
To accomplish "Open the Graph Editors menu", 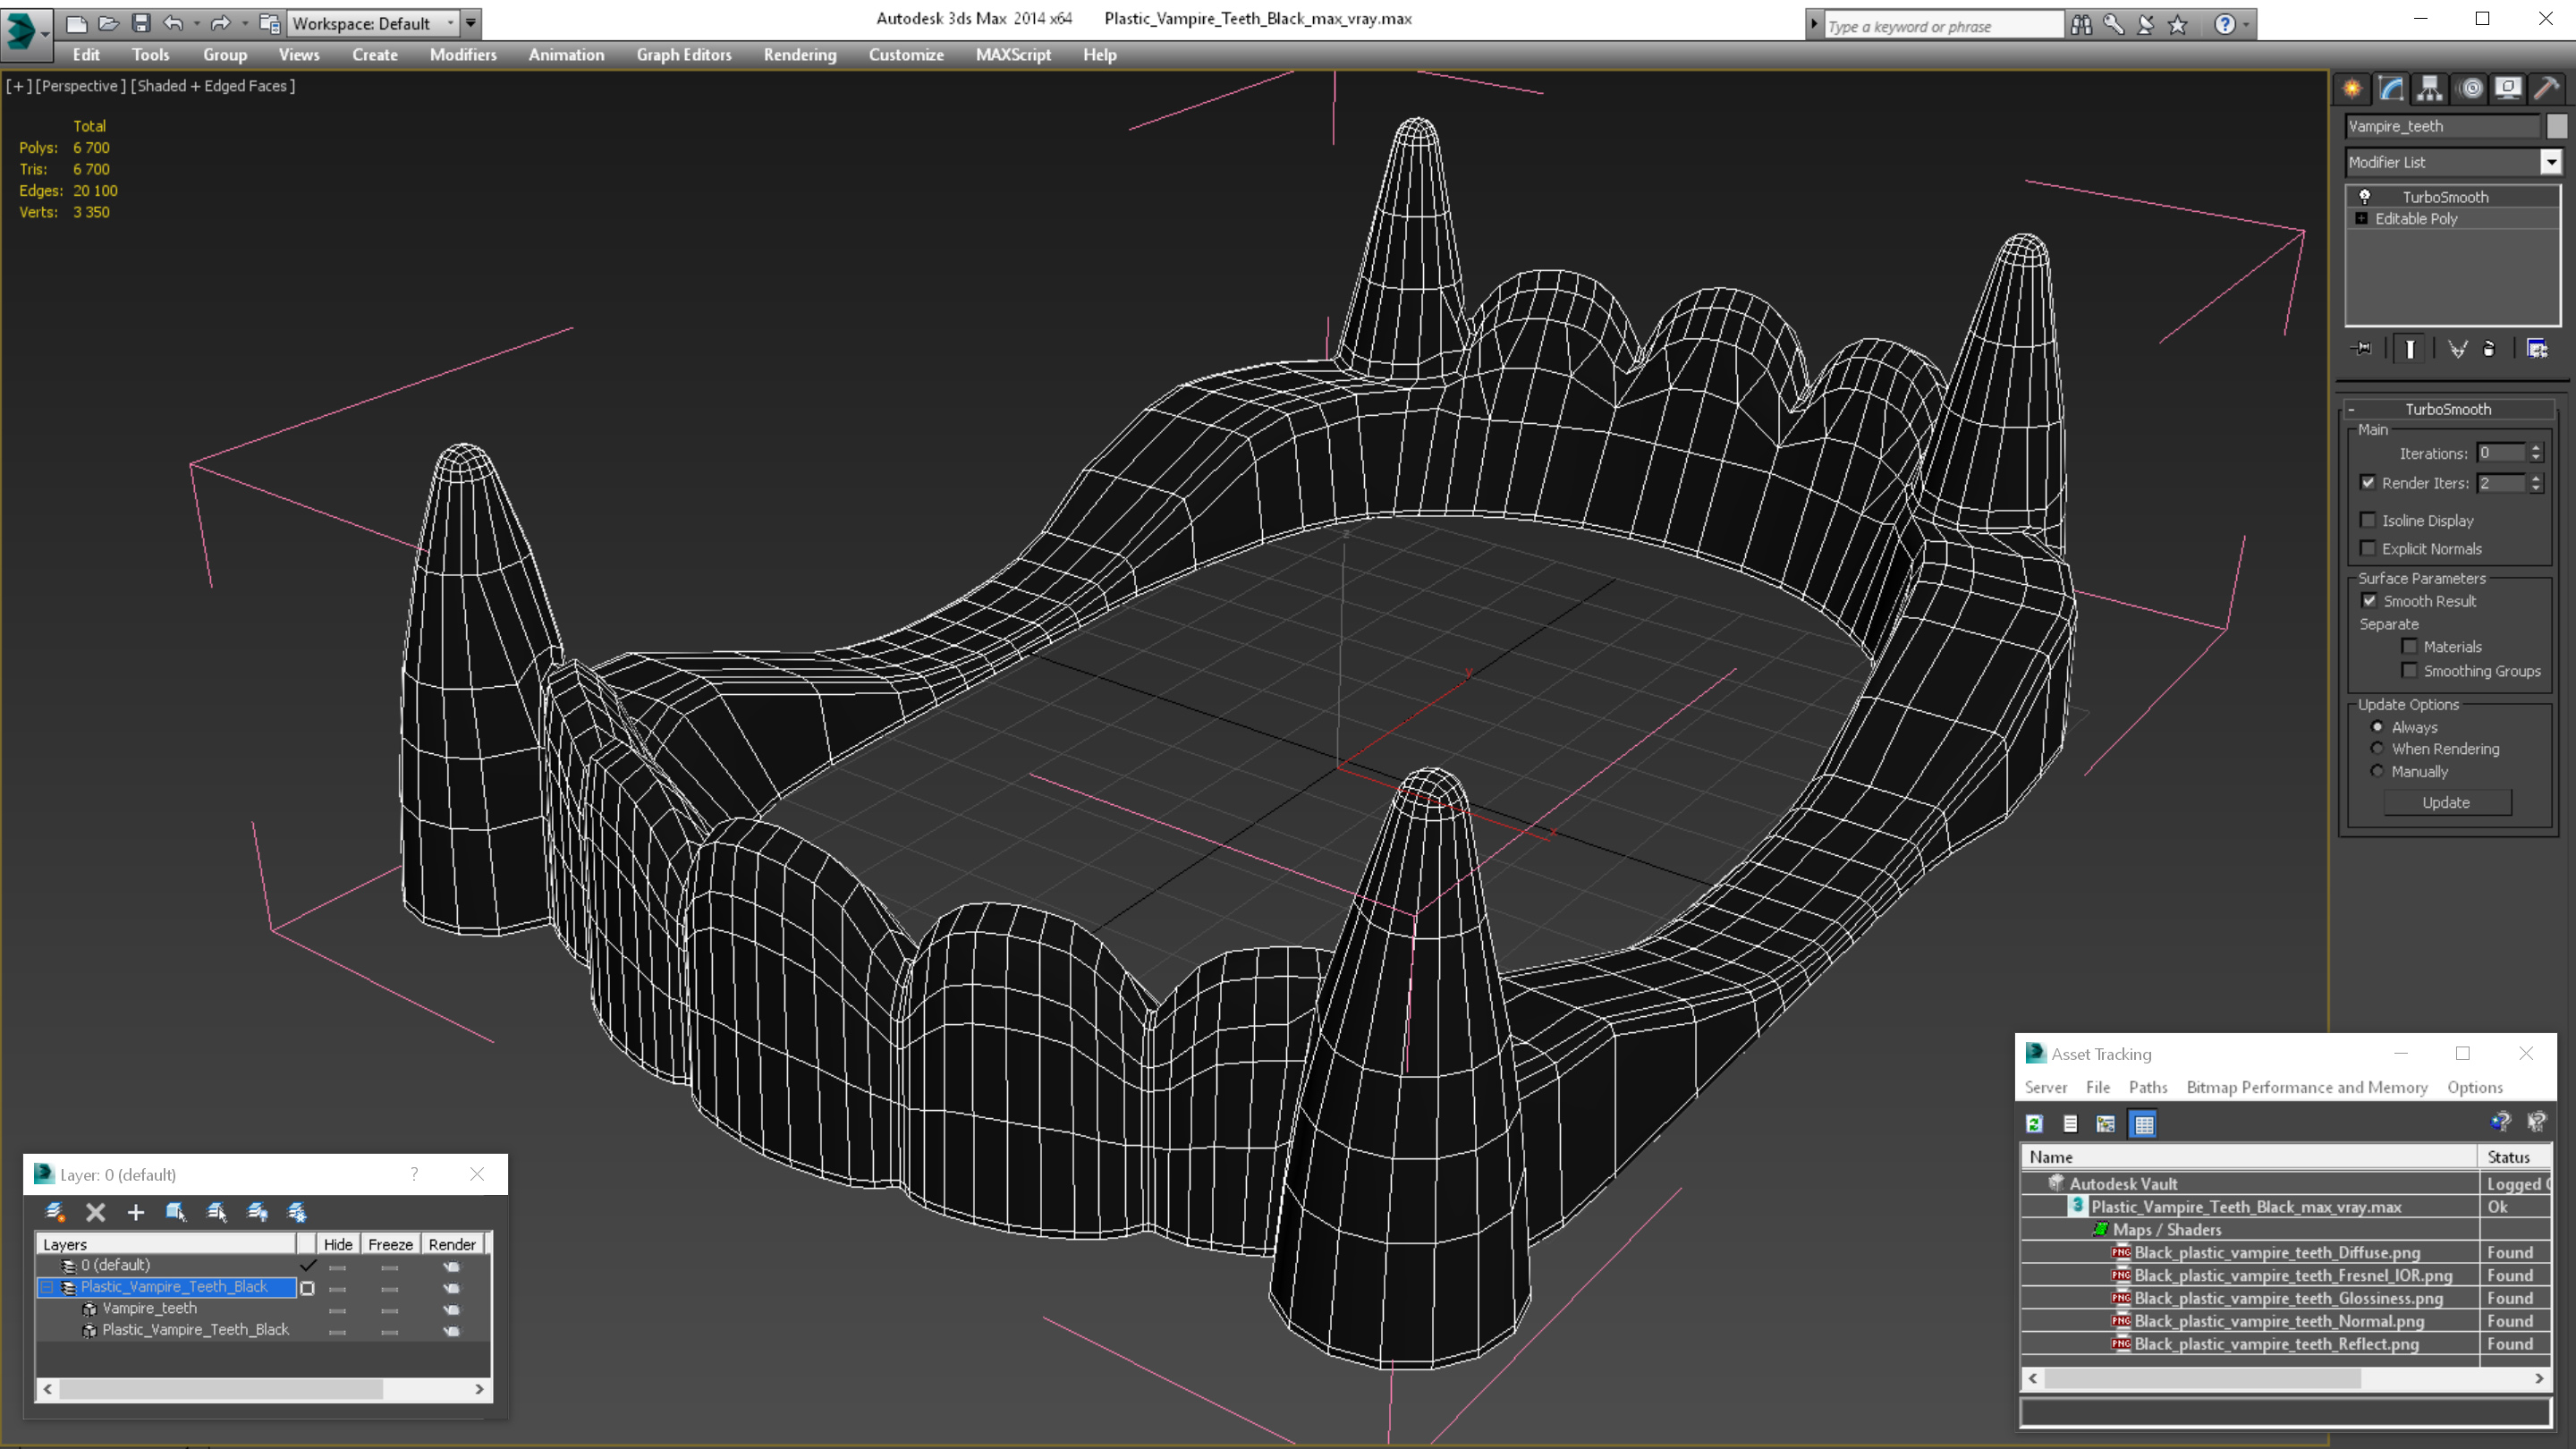I will pos(684,55).
